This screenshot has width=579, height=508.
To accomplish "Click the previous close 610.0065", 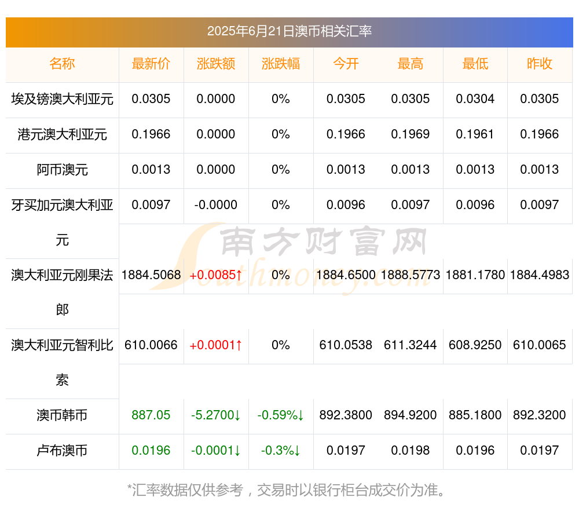I will (x=540, y=345).
